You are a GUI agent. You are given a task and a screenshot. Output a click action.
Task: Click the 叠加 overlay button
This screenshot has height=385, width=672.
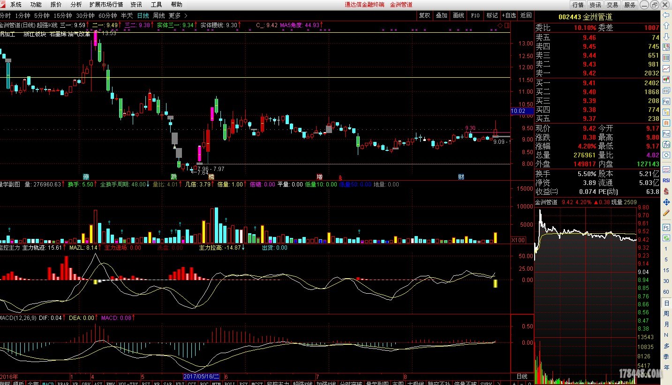(441, 15)
